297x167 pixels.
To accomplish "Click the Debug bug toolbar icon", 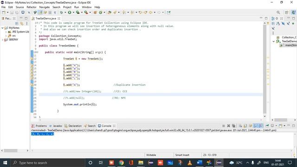I will tap(61, 13).
